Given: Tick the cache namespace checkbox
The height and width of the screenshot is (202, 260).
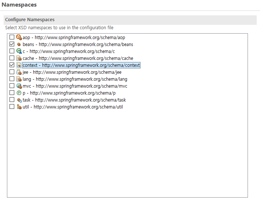Looking at the screenshot, I should [12, 58].
